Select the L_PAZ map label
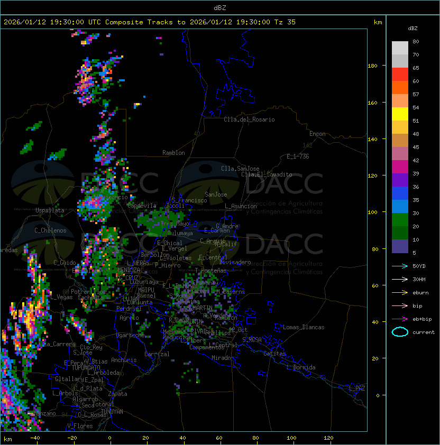 point(357,388)
